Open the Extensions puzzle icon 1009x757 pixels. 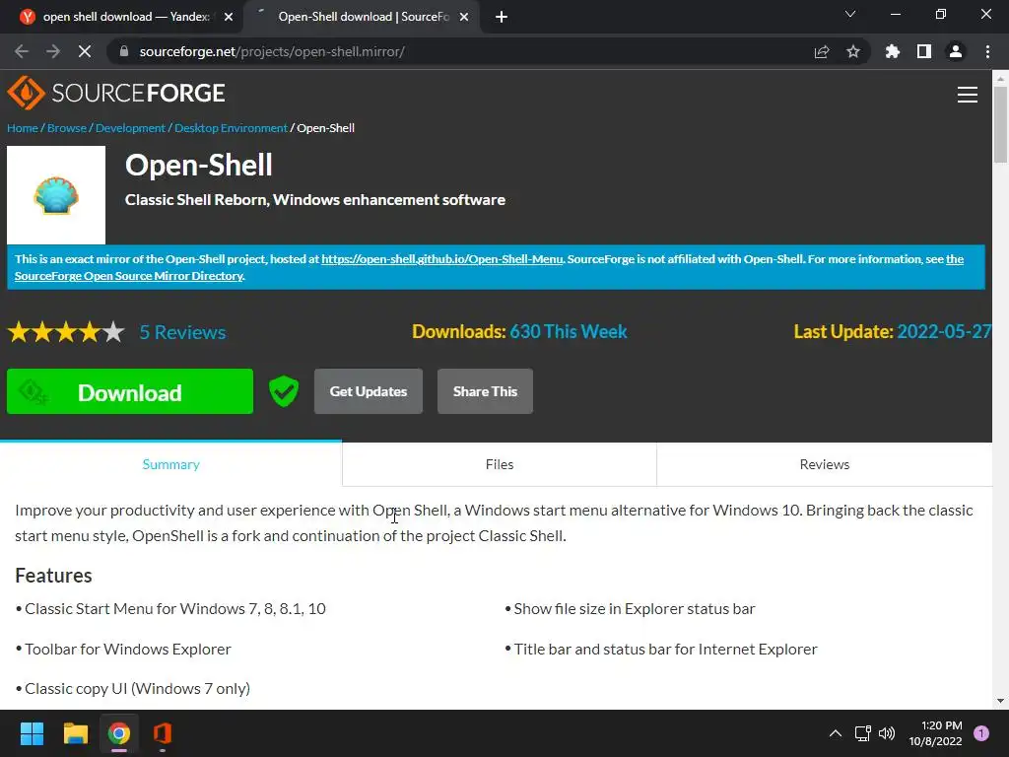893,51
